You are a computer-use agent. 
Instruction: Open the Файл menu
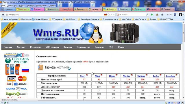(x=3, y=5)
